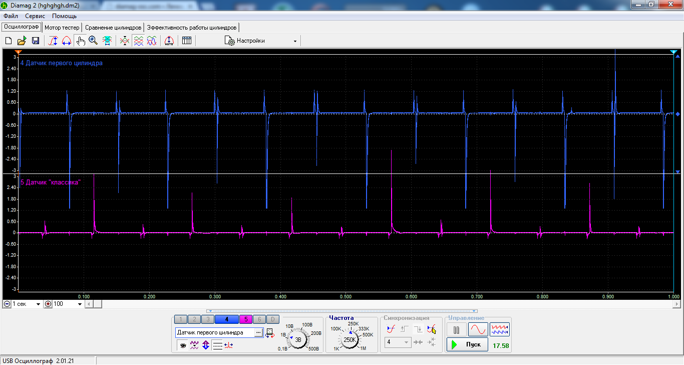Viewport: 684px width, 365px height.
Task: Open the 100 zoom percent dropdown
Action: (x=80, y=304)
